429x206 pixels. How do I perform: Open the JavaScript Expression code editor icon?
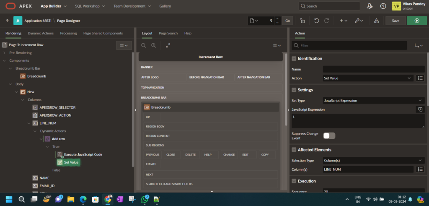419,110
